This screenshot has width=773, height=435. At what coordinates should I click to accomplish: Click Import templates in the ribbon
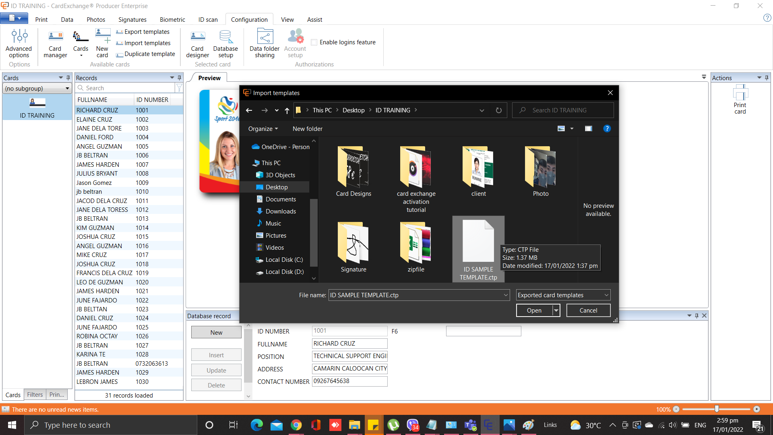[143, 43]
